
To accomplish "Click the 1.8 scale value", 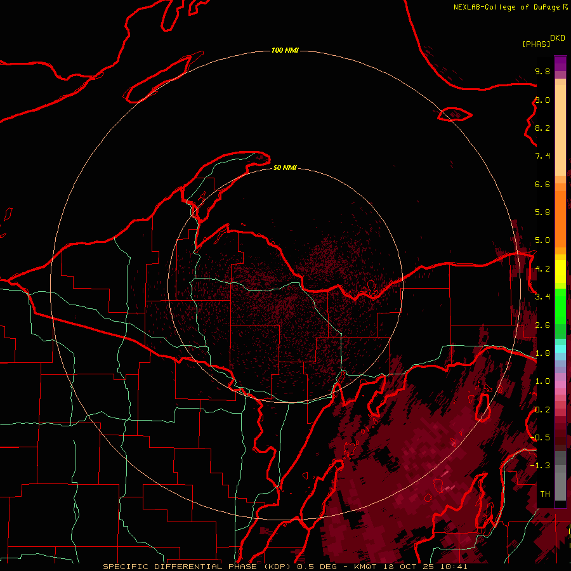I will (542, 353).
